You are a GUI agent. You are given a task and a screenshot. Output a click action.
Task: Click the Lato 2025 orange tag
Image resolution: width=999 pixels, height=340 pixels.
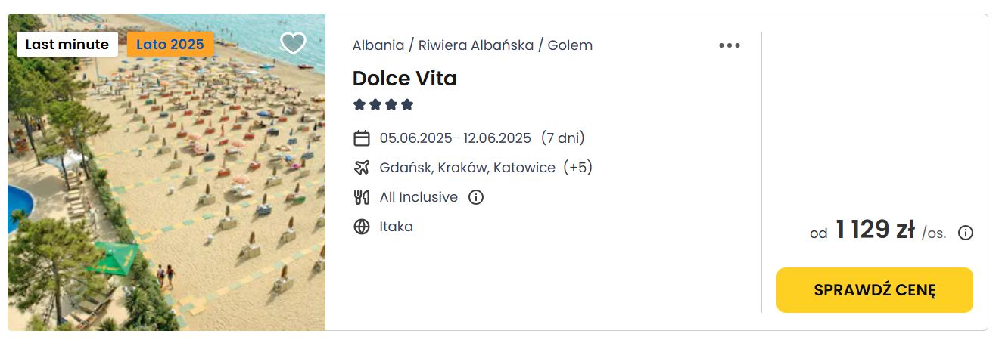point(170,45)
